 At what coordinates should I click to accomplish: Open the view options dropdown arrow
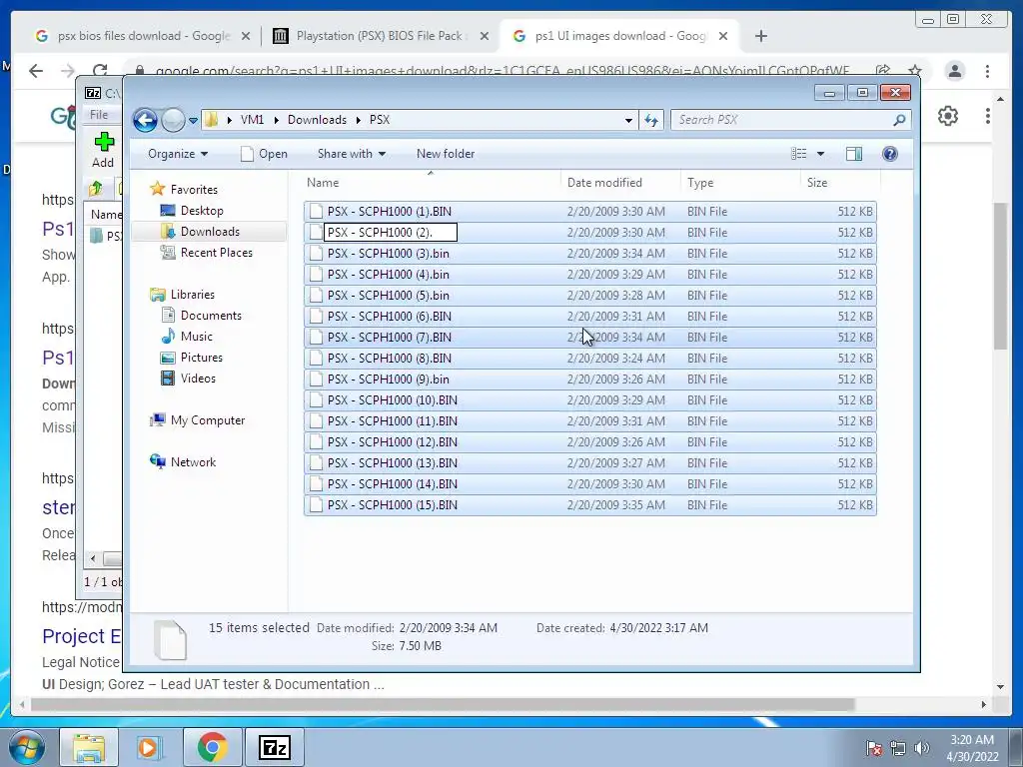click(x=821, y=154)
